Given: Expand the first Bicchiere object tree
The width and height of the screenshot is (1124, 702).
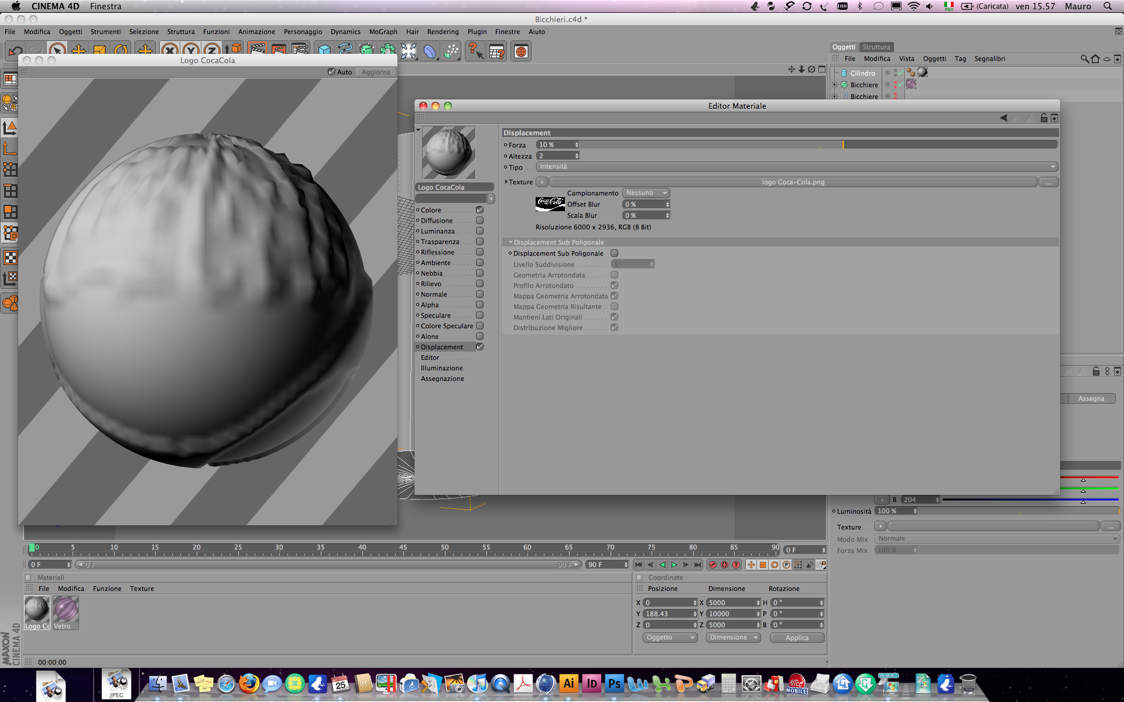Looking at the screenshot, I should coord(835,85).
